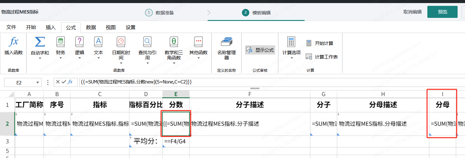Click the small fx icon beside the formula bar
465x158 pixels.
click(70, 82)
